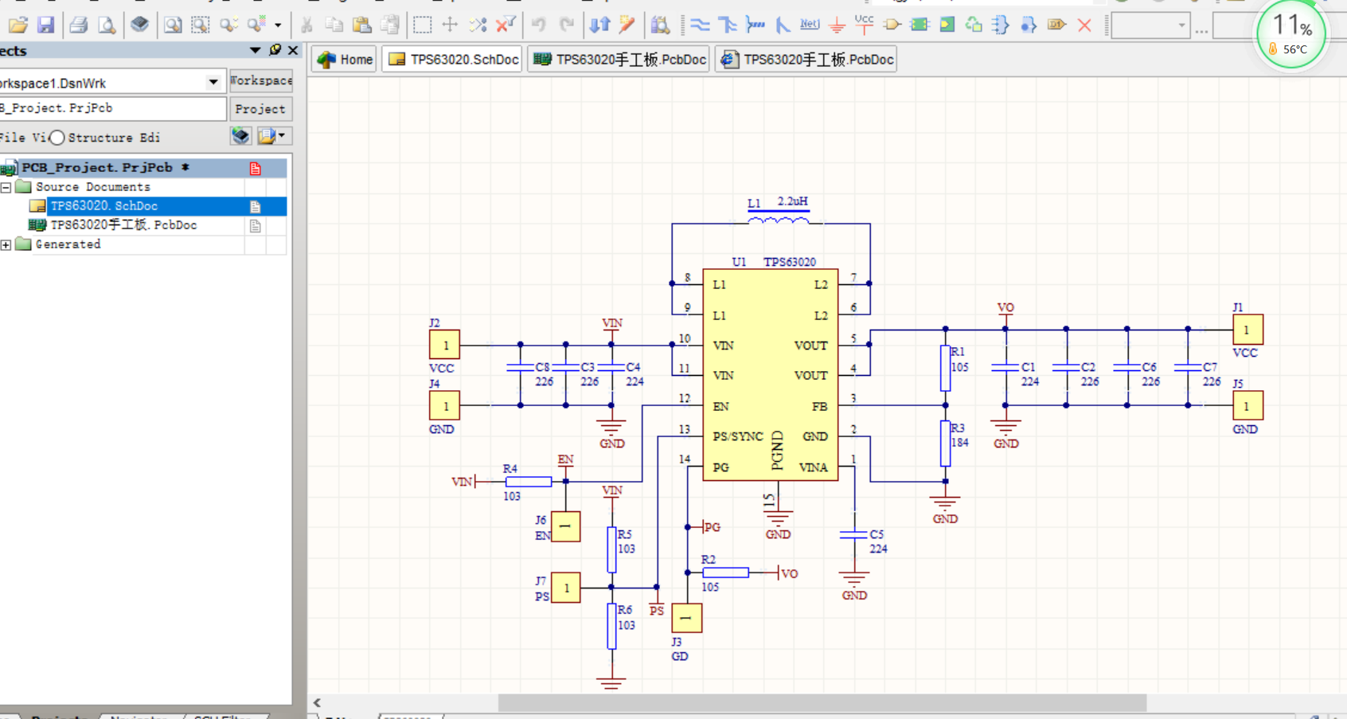The height and width of the screenshot is (719, 1347).
Task: Place a VCC power port
Action: coord(864,25)
